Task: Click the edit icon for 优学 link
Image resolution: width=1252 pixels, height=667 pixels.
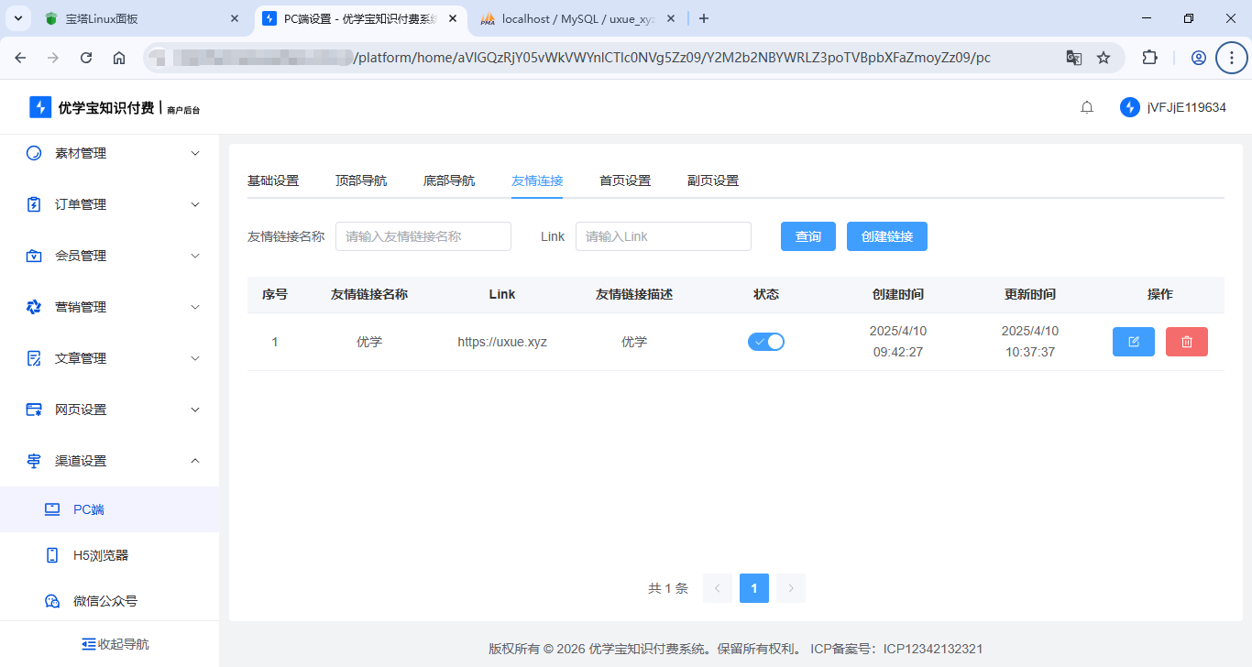Action: pyautogui.click(x=1133, y=342)
